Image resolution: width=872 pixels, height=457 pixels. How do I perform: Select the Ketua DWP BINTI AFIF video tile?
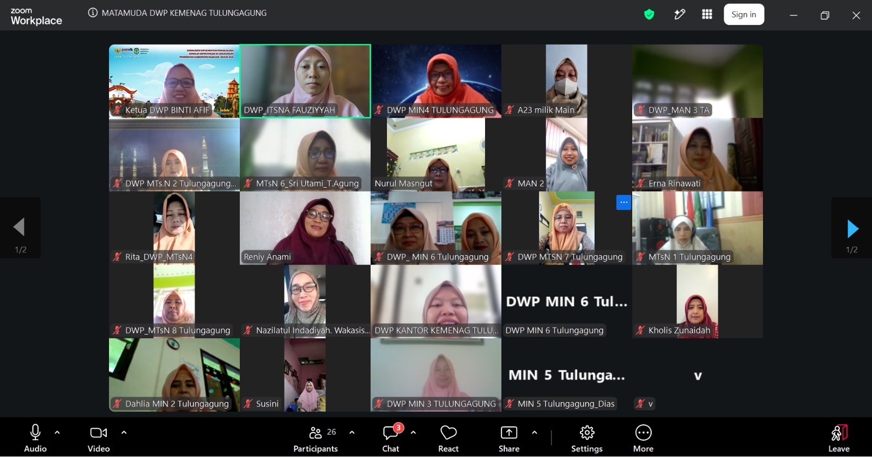174,81
